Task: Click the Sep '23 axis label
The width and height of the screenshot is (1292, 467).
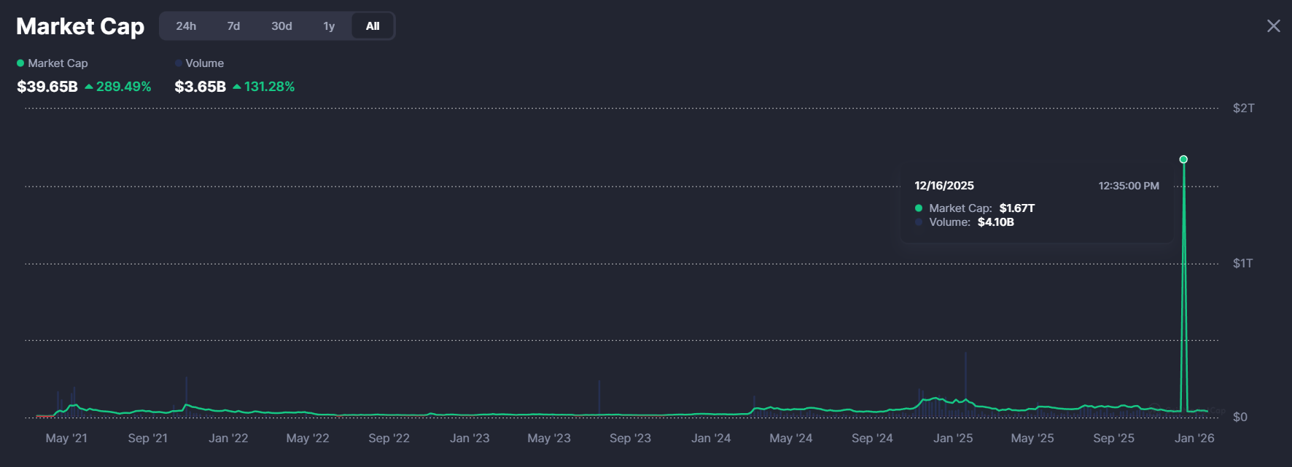Action: point(630,438)
